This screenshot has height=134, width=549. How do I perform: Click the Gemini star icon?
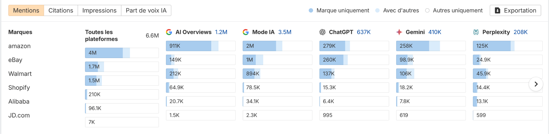click(399, 32)
